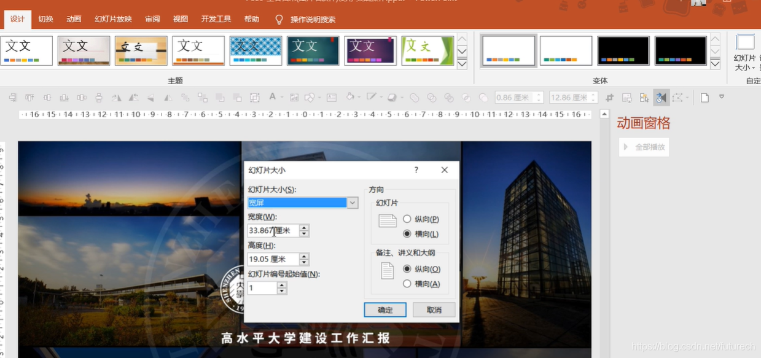761x358 pixels.
Task: Apply the dark teal theme thumbnail
Action: coord(313,50)
